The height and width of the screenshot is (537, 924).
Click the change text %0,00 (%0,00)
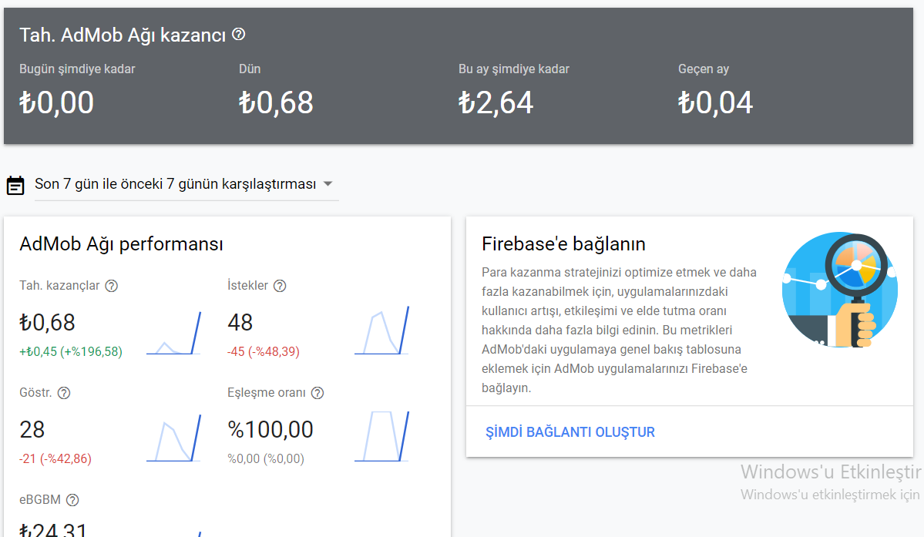click(266, 458)
